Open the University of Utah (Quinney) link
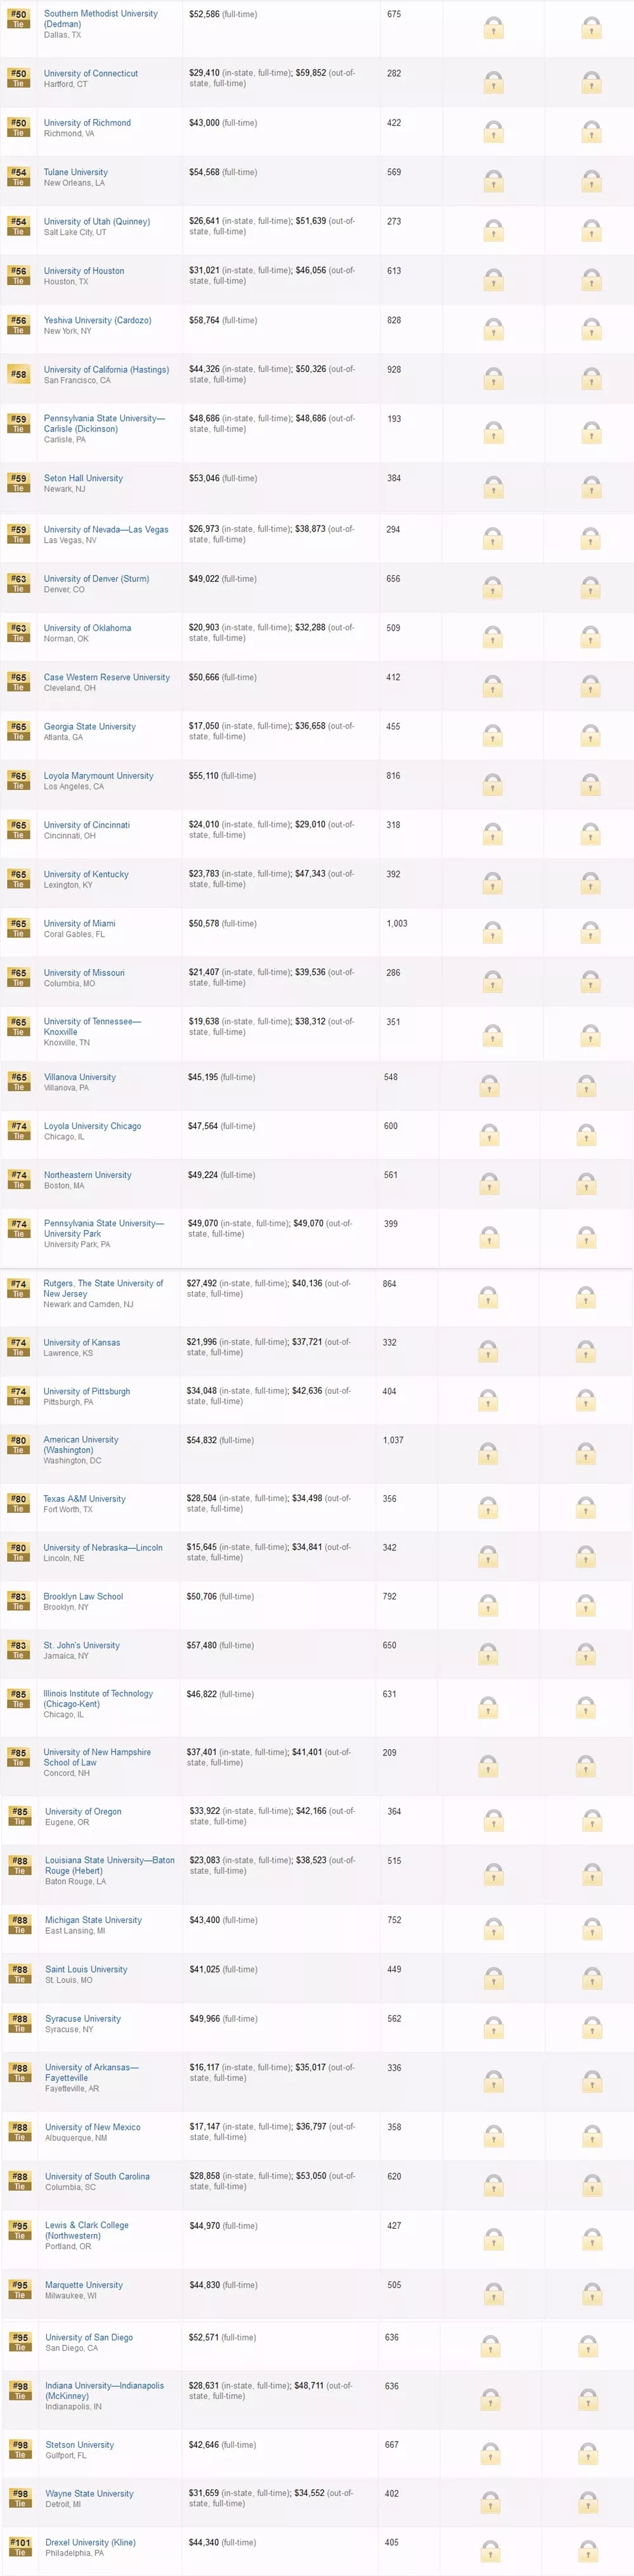 (x=97, y=222)
